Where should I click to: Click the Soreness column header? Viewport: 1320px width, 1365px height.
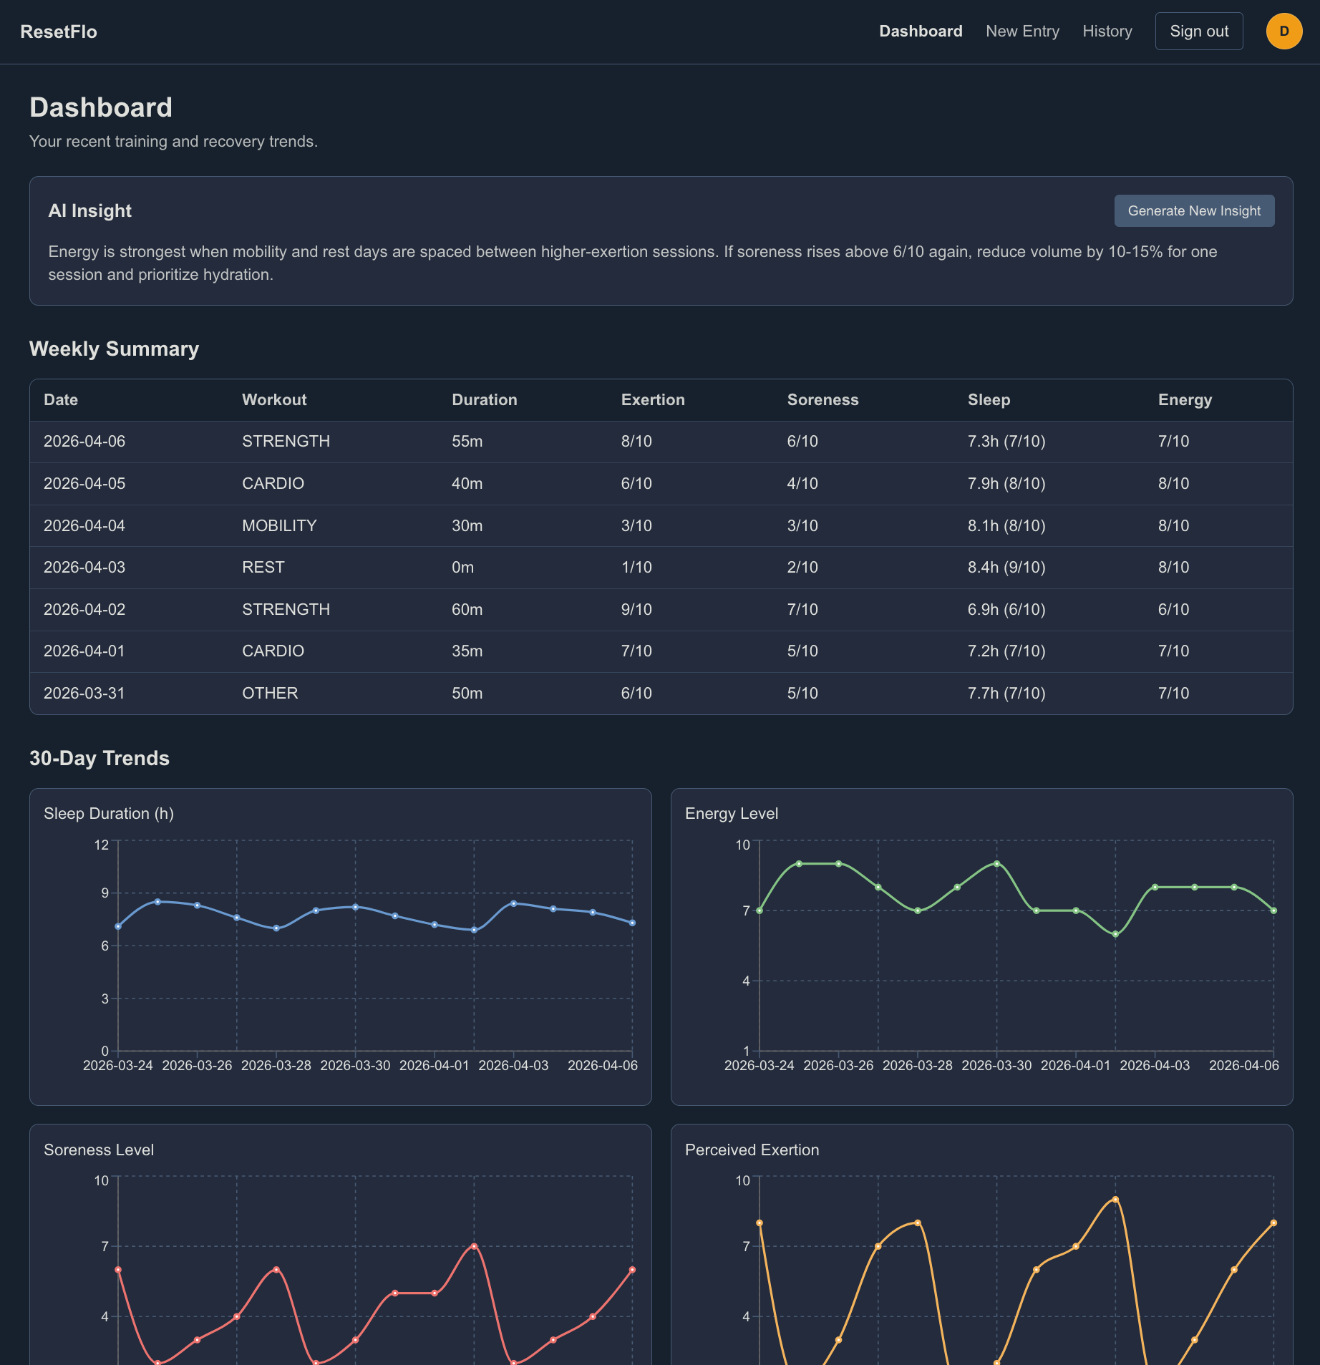click(822, 400)
